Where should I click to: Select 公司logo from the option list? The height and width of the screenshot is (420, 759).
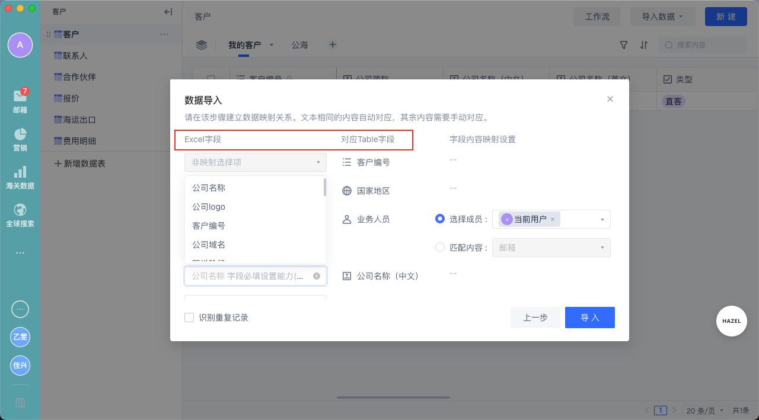pos(209,207)
